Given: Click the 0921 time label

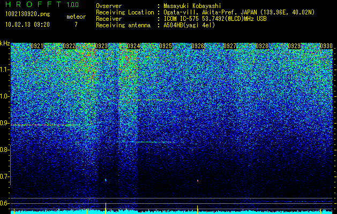Looking at the screenshot, I should click(37, 46).
